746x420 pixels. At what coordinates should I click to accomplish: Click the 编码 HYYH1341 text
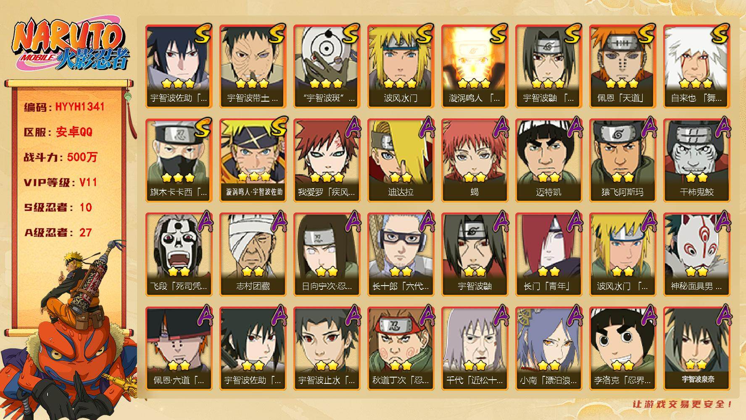pos(64,107)
